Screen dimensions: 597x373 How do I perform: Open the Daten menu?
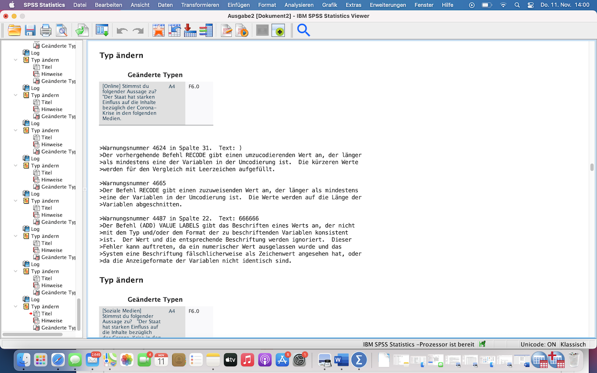point(165,5)
